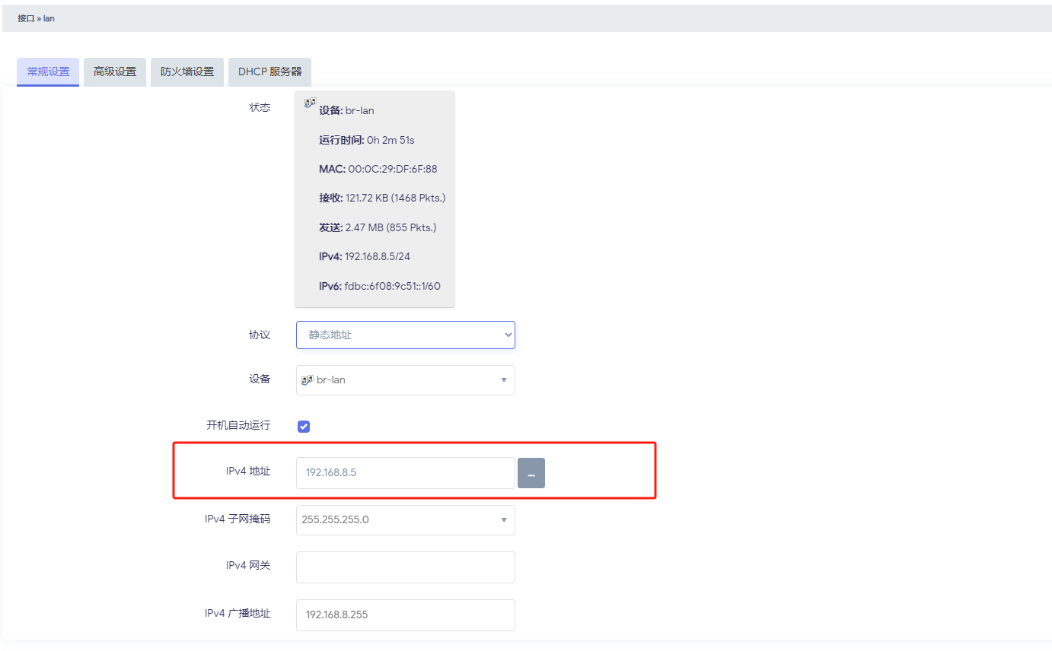Click the MAC address in status box

click(392, 169)
